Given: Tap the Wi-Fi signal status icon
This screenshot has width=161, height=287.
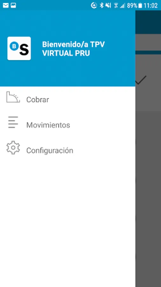Looking at the screenshot, I should tap(116, 5).
